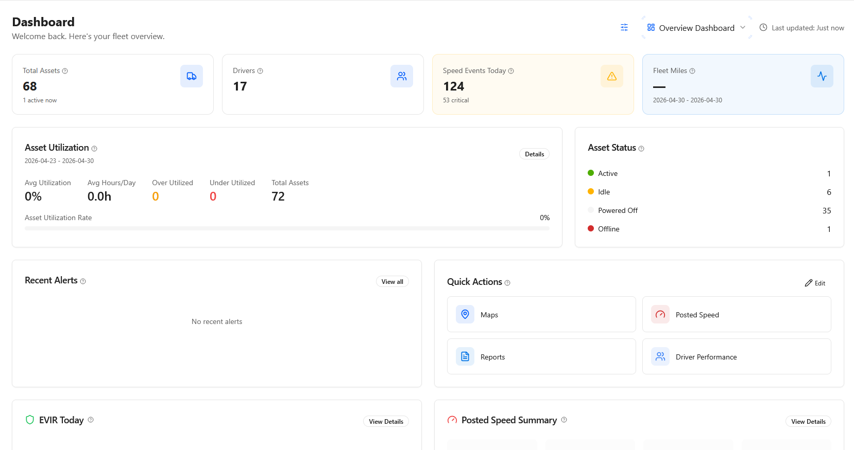This screenshot has height=450, width=854.
Task: Click the Avg Utilization 0% value
Action: (x=33, y=196)
